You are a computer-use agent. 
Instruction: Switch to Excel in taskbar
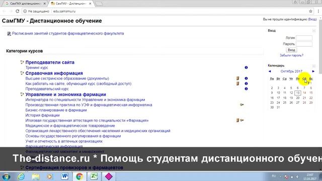pyautogui.click(x=94, y=176)
